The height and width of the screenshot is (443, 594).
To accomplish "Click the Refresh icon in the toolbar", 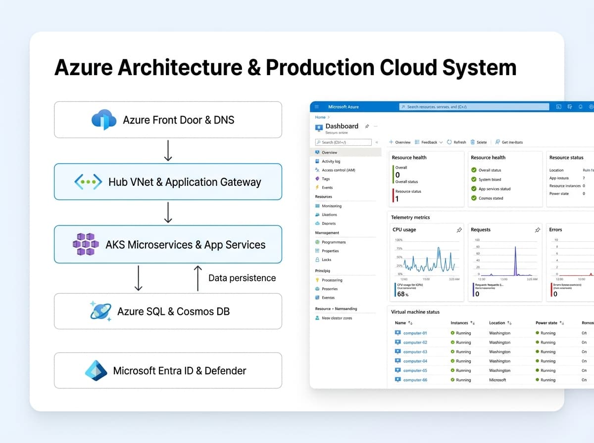I will tap(449, 142).
